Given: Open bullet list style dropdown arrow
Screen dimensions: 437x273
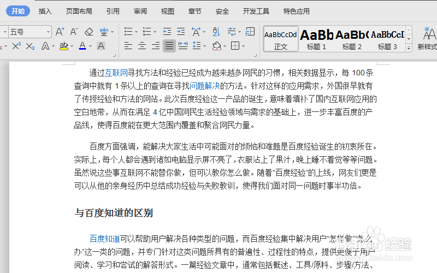Looking at the screenshot, I should tap(136, 32).
